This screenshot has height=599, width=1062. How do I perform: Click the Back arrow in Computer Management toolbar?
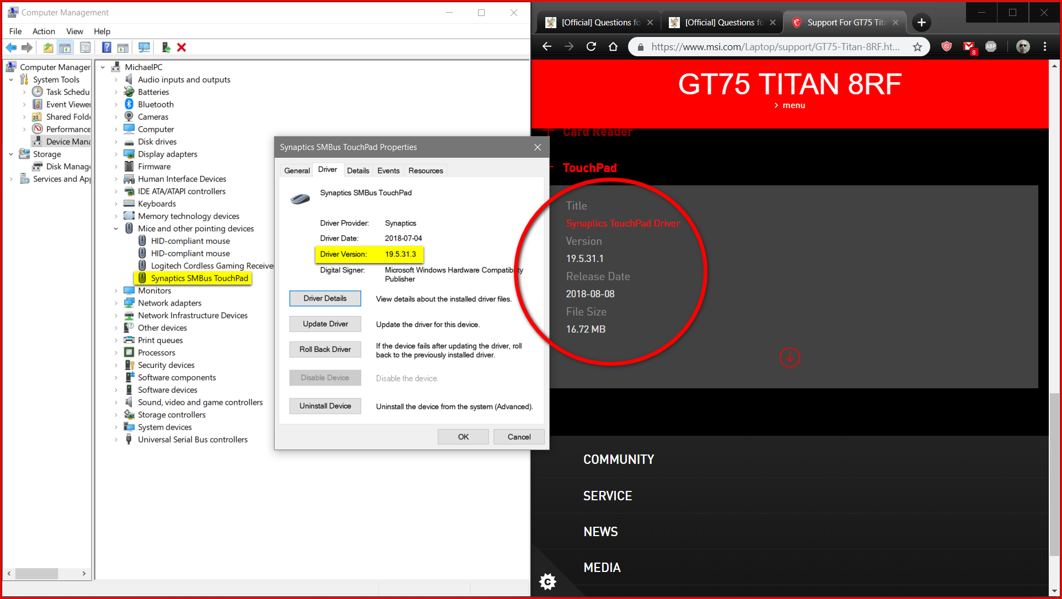(11, 47)
